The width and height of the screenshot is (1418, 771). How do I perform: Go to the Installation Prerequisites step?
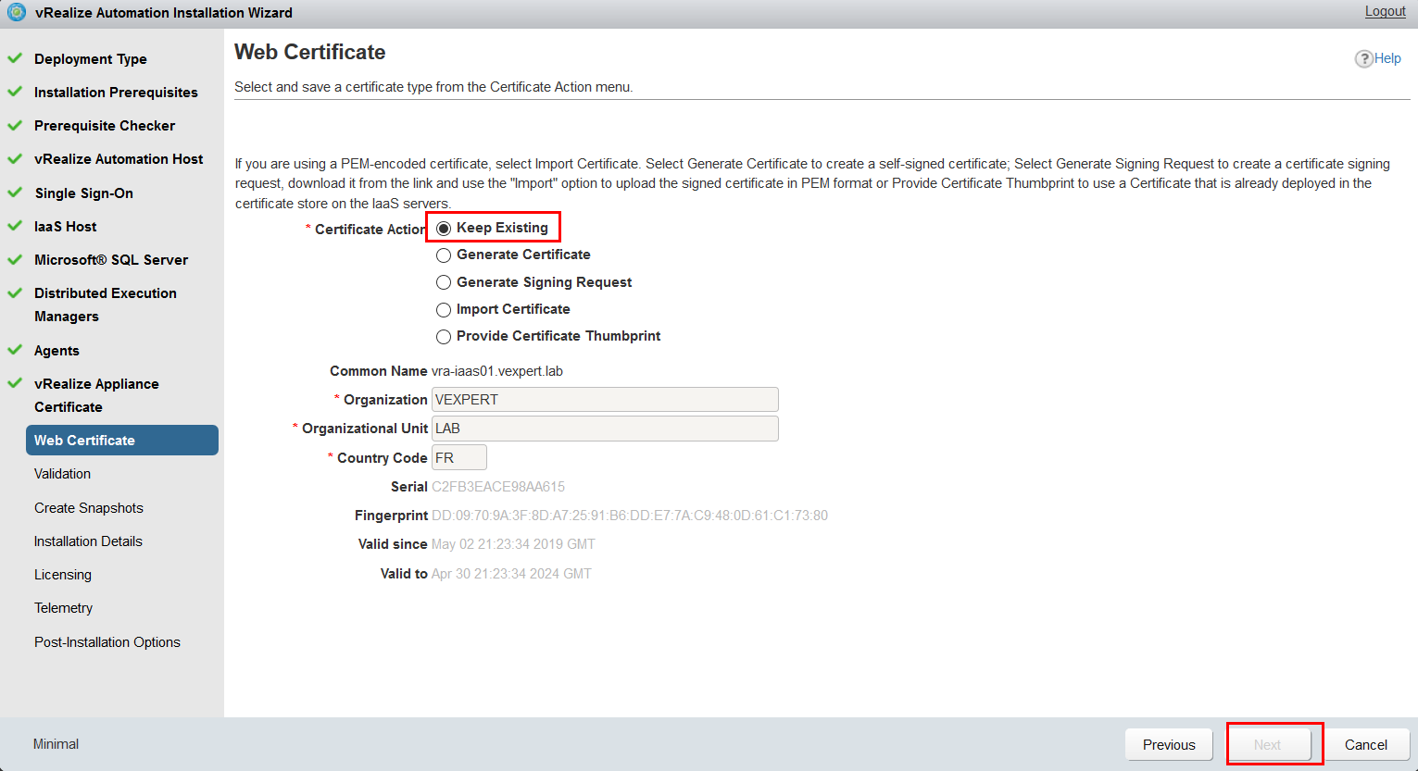point(116,93)
